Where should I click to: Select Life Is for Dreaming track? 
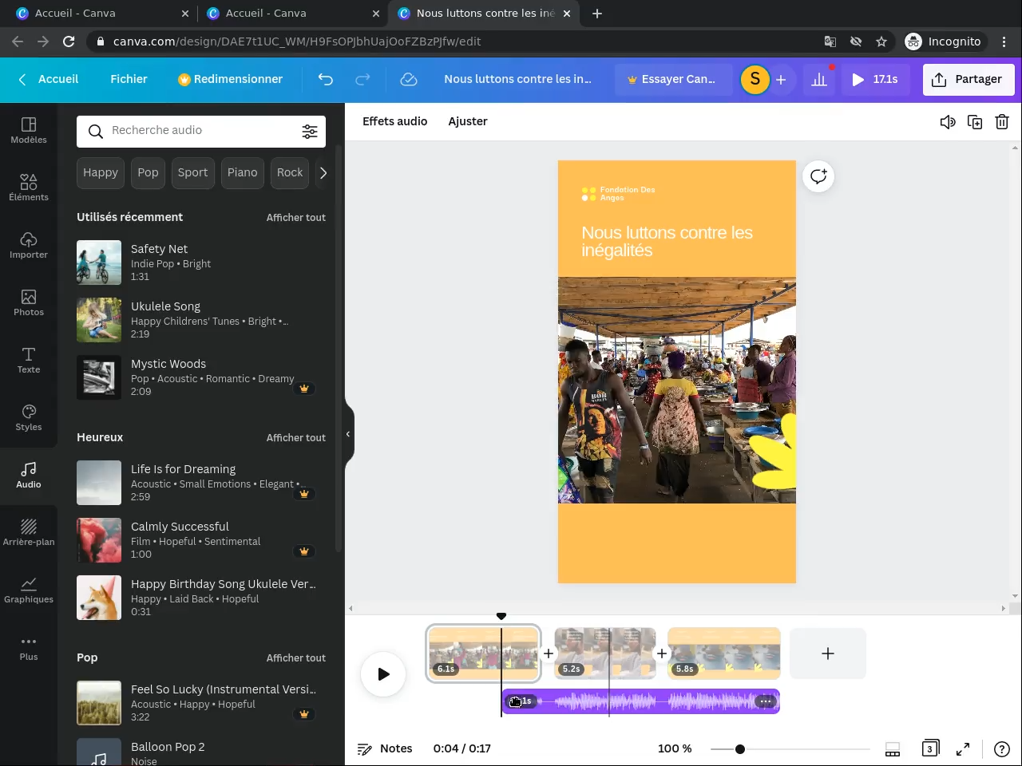coord(201,483)
